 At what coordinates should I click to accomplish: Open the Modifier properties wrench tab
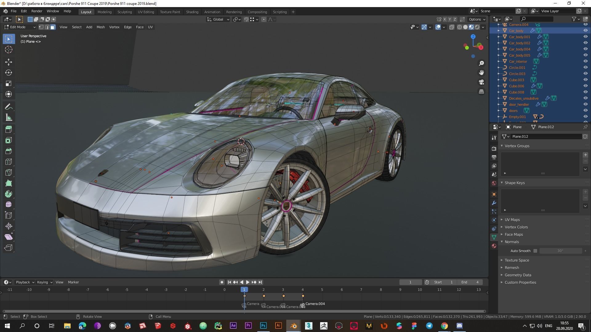tap(494, 203)
